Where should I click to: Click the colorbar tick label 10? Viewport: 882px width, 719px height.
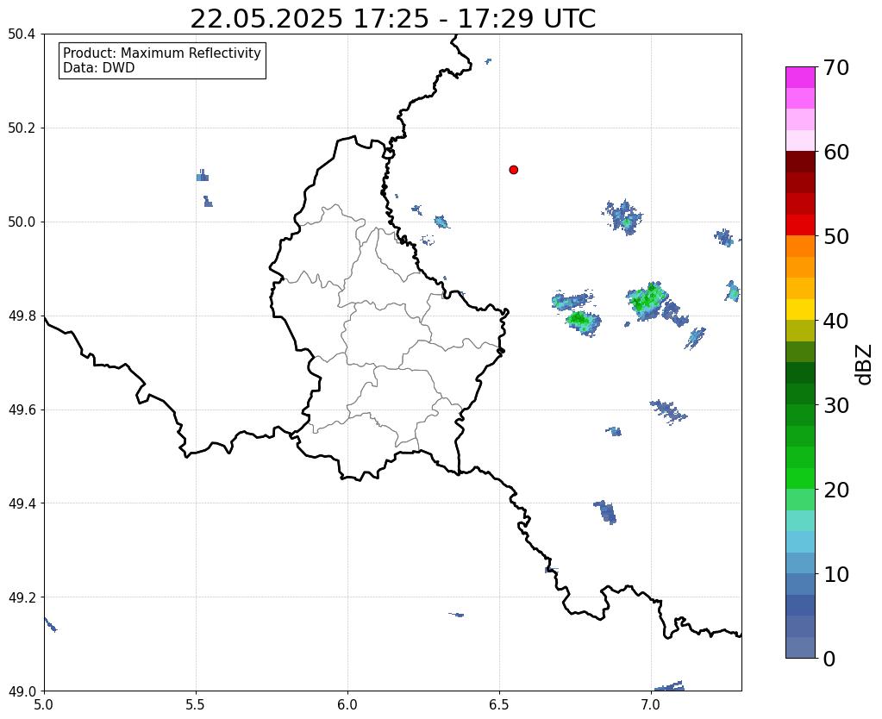[x=835, y=574]
